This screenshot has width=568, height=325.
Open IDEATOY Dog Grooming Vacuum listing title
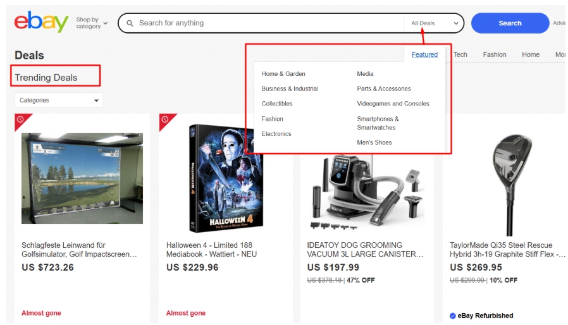click(x=365, y=250)
